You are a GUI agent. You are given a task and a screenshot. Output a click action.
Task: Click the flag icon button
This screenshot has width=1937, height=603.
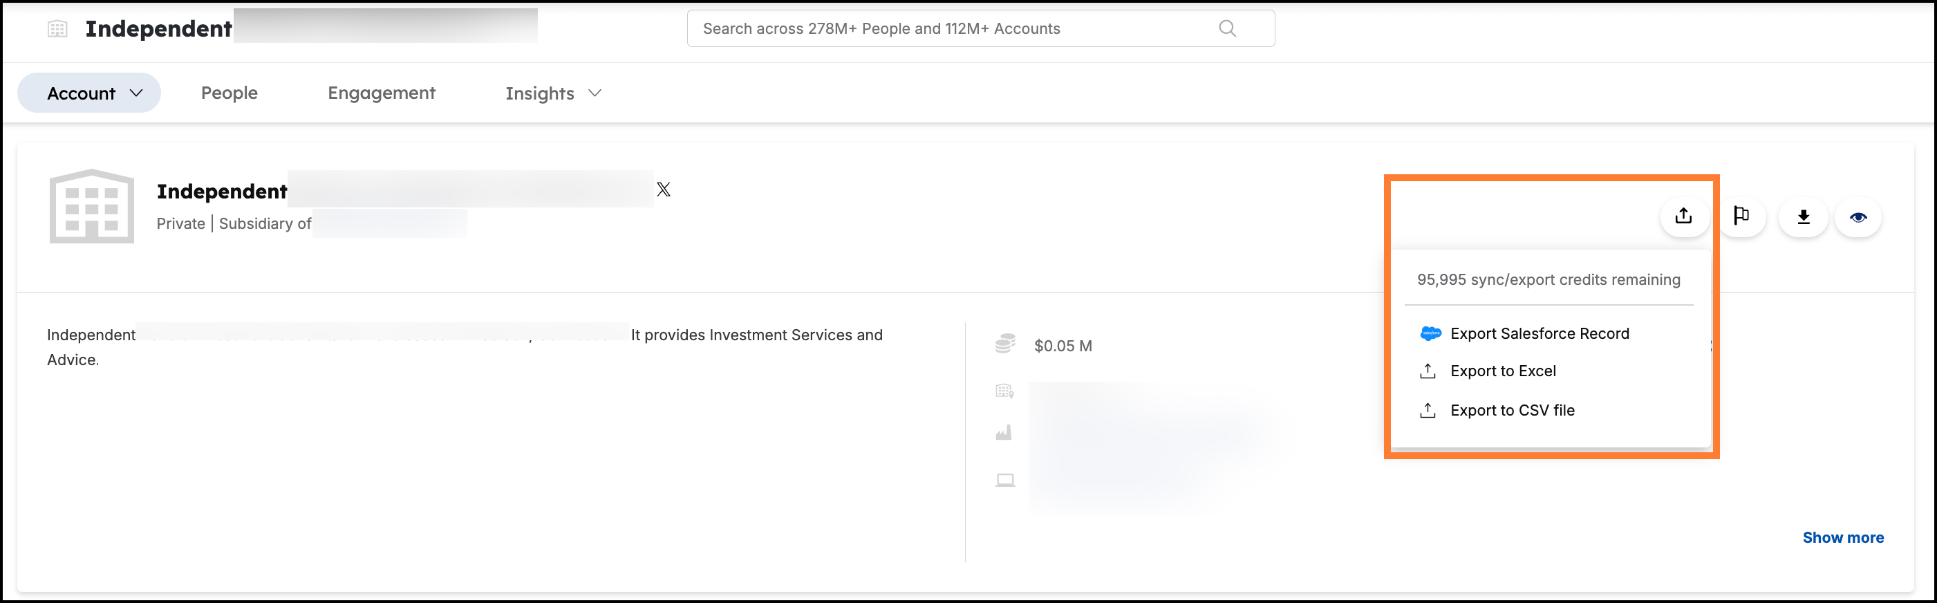tap(1741, 216)
